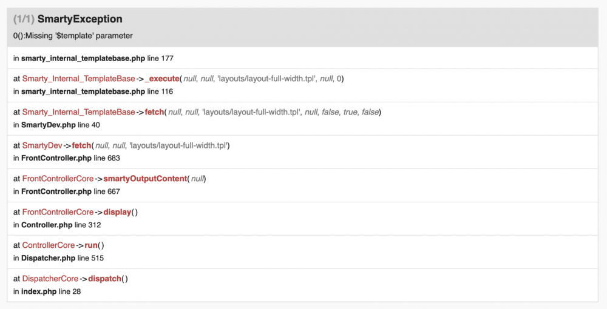Click "Dispatcher.php line 515" text

click(x=63, y=258)
